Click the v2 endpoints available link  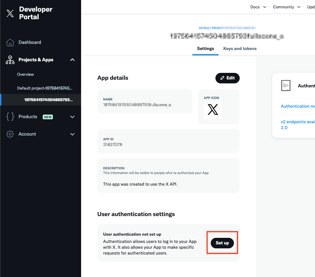coord(298,122)
